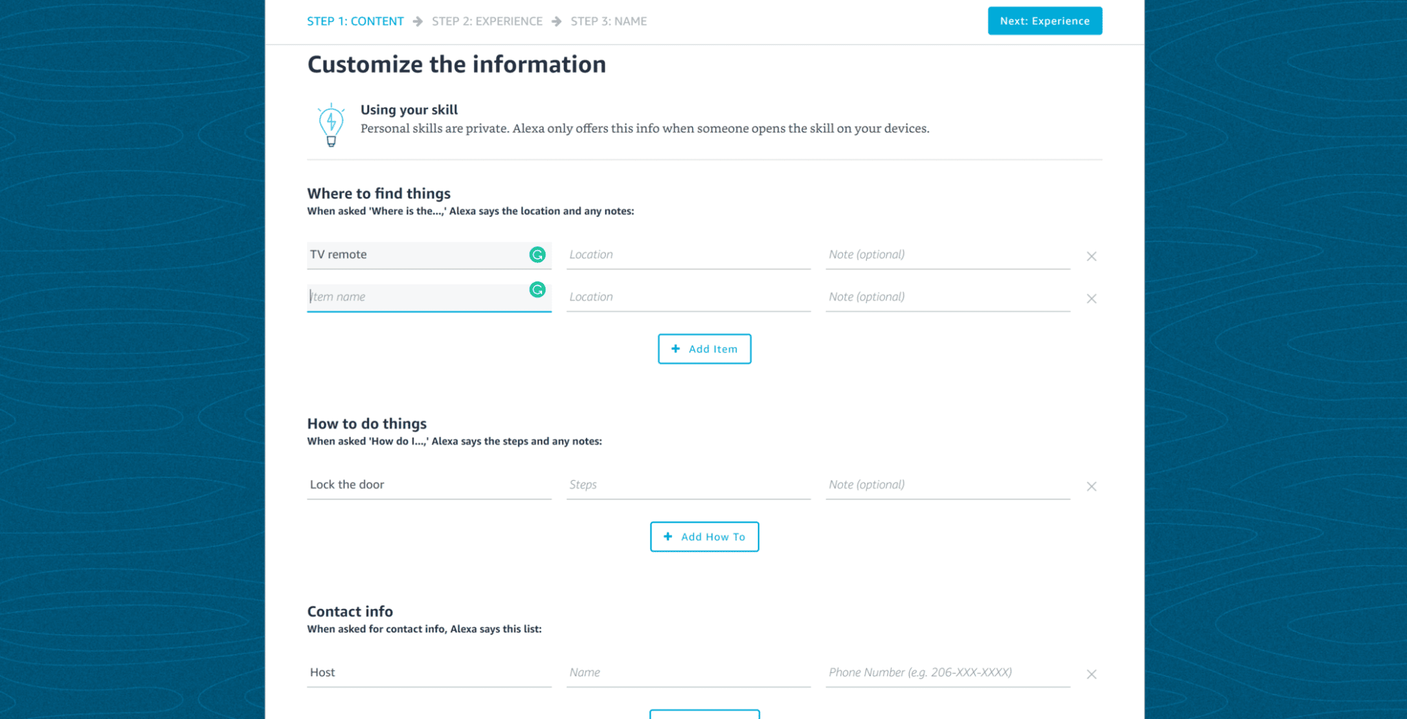Jump to Step 3: Name
1407x719 pixels.
click(608, 21)
